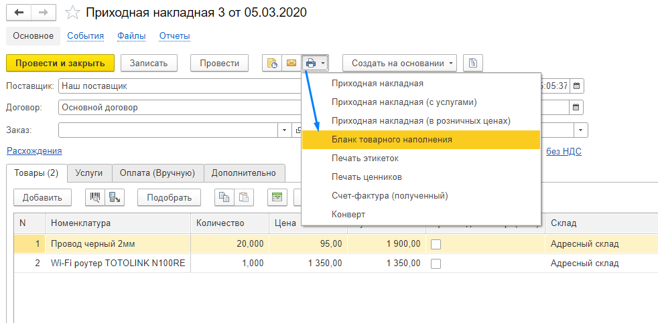
Task: Switch to the Товары (2) tab
Action: click(x=36, y=173)
